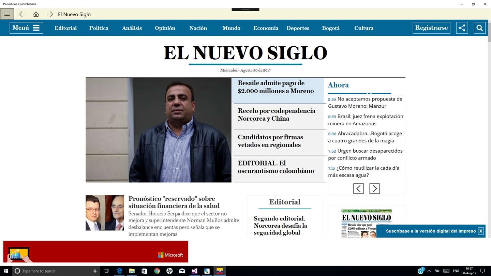Go back with the left arrow
This screenshot has width=491, height=276.
pyautogui.click(x=22, y=14)
